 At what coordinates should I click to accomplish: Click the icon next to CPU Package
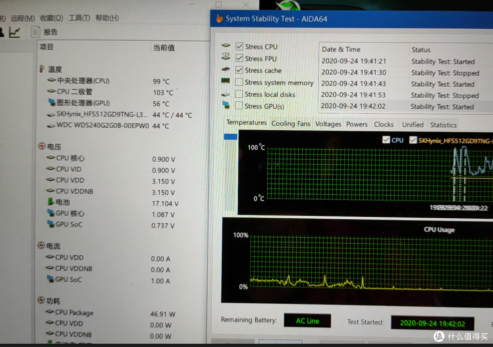(x=50, y=312)
